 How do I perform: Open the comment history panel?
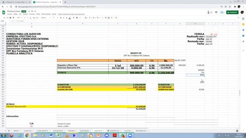(x=216, y=12)
